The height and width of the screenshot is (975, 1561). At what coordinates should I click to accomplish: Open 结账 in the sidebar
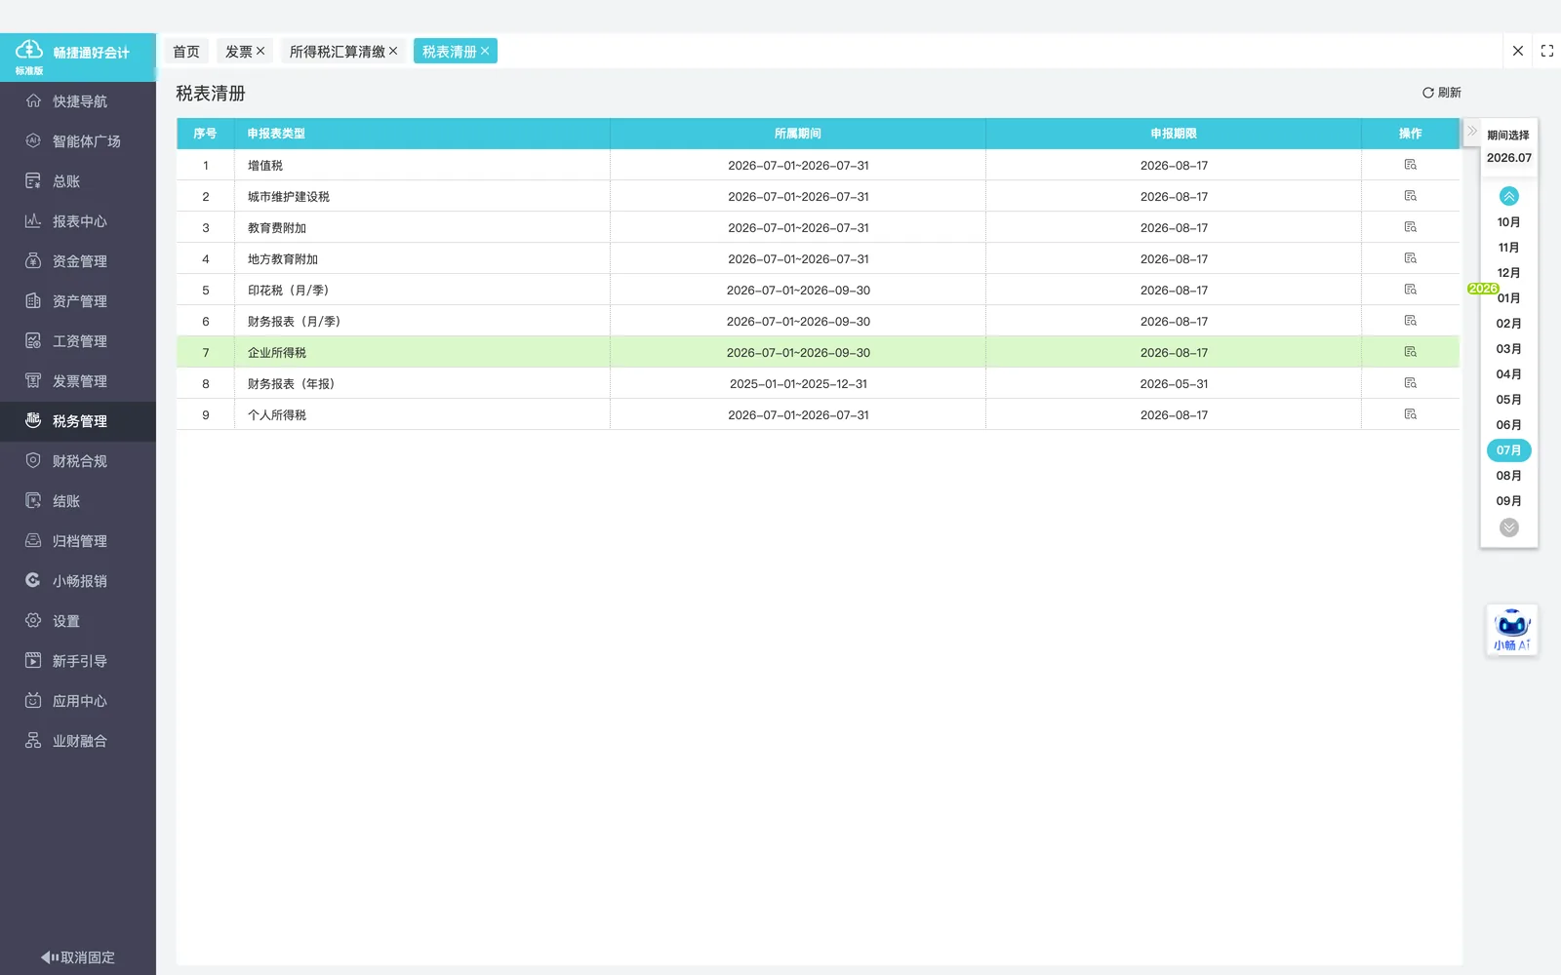coord(78,501)
